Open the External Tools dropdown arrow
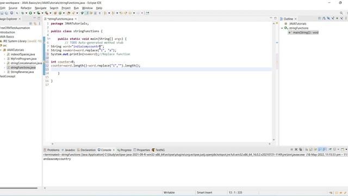The height and width of the screenshot is (196, 348). pos(51,13)
